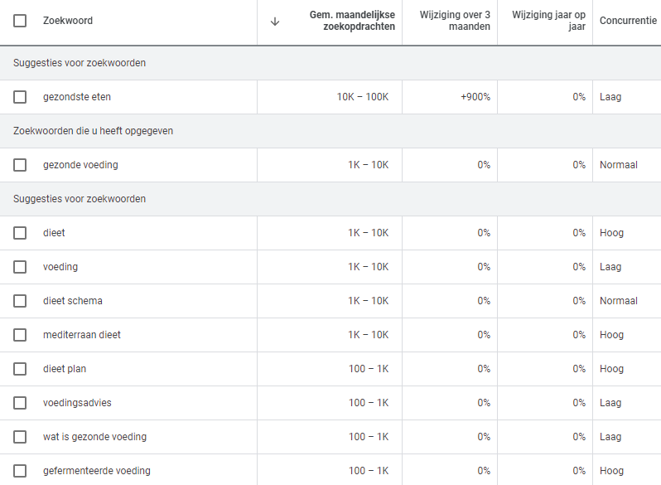This screenshot has height=485, width=661.
Task: Click the '+900%' change value
Action: click(475, 97)
